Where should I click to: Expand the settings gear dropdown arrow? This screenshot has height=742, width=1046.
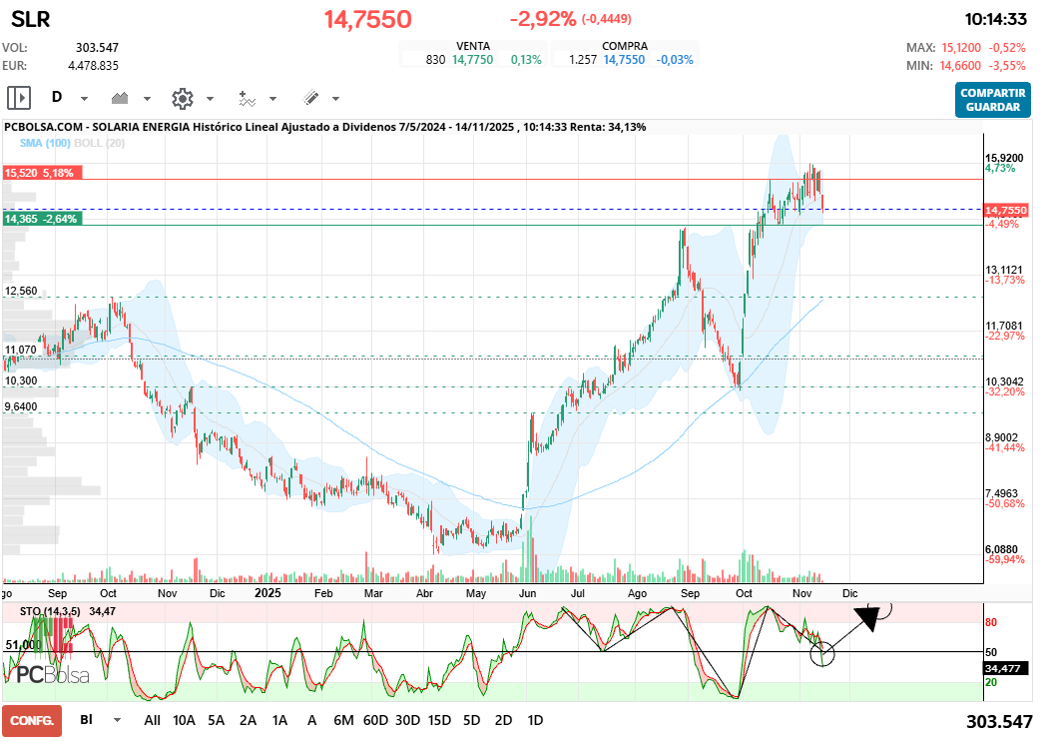tap(210, 99)
